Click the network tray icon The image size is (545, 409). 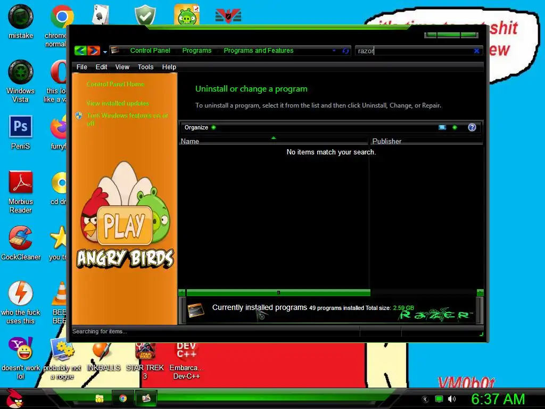click(x=439, y=399)
